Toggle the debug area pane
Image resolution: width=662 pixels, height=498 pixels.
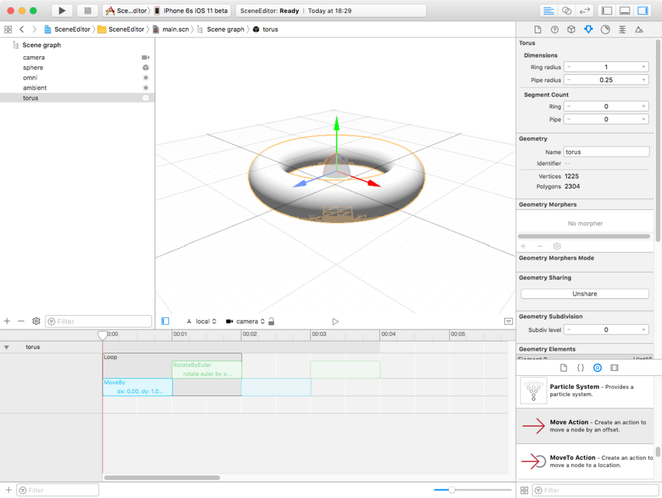(x=625, y=10)
